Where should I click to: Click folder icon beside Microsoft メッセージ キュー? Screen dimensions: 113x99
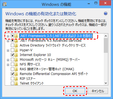click(16, 60)
